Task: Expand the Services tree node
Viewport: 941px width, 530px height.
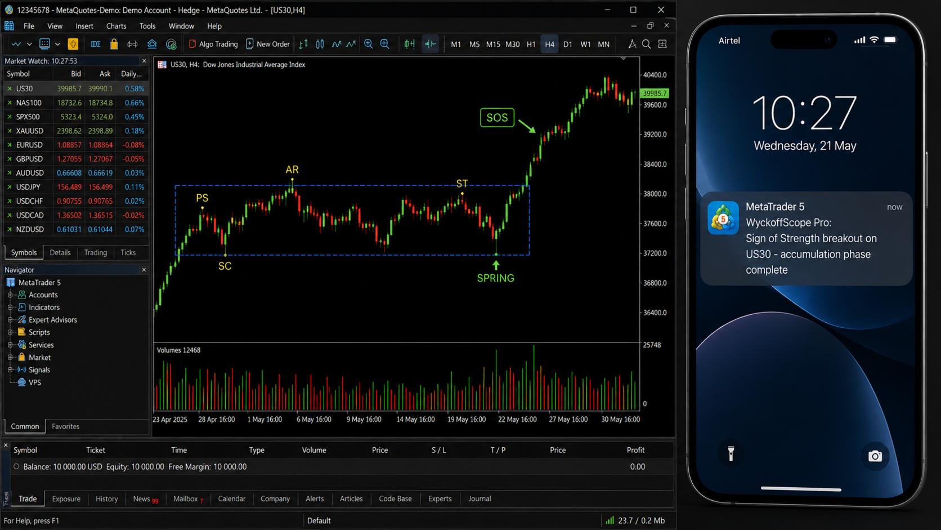Action: tap(10, 345)
